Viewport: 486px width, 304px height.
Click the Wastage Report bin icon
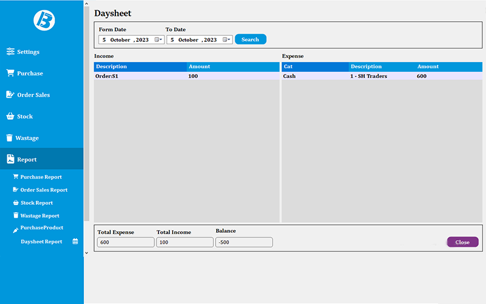[x=16, y=215]
